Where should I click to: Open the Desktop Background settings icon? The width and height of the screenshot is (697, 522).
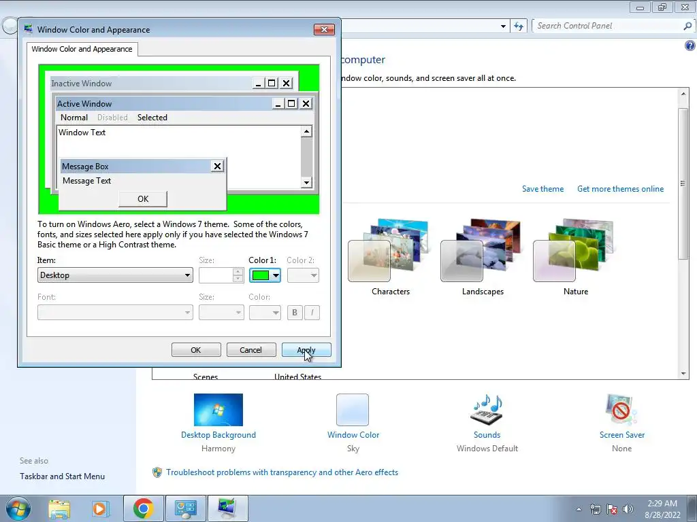click(x=218, y=410)
